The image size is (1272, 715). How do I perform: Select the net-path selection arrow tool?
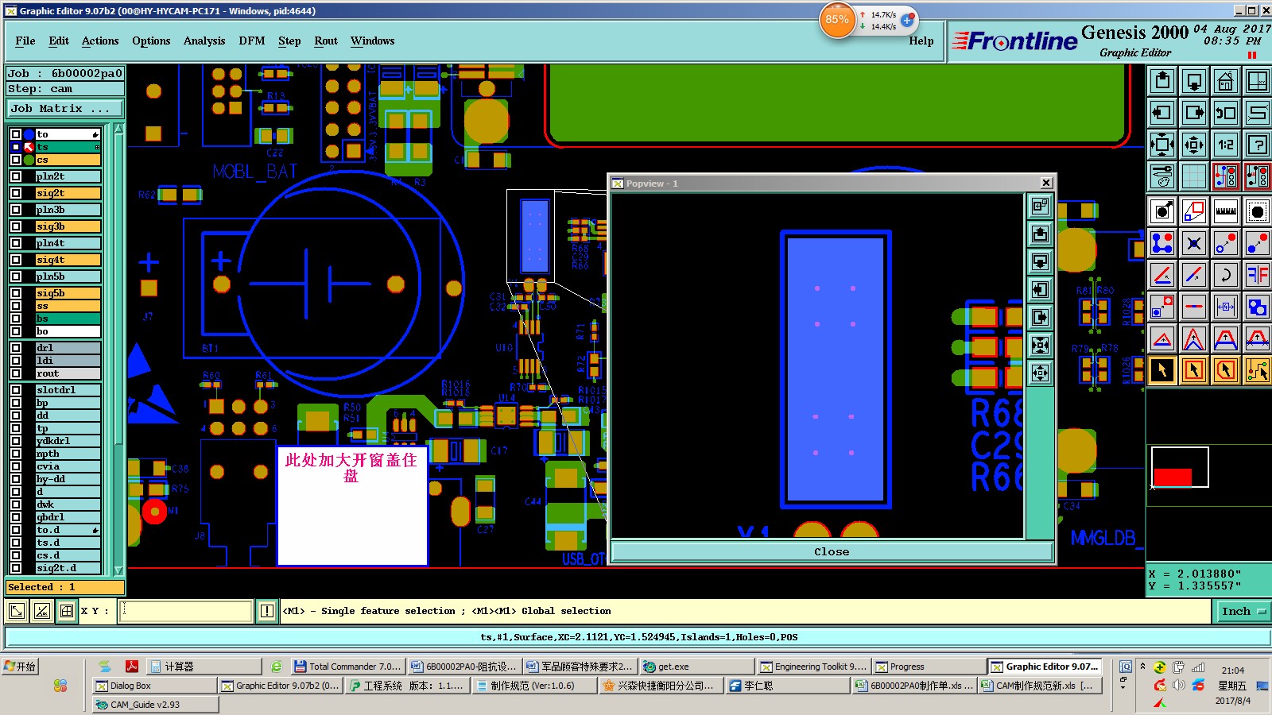1258,370
